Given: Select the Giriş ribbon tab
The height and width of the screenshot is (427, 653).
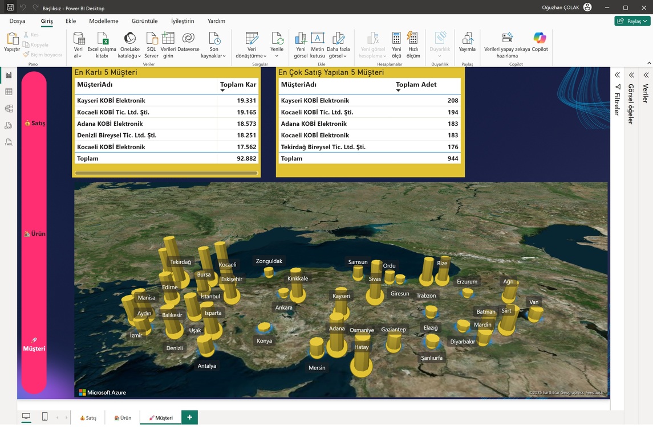Looking at the screenshot, I should pyautogui.click(x=47, y=21).
